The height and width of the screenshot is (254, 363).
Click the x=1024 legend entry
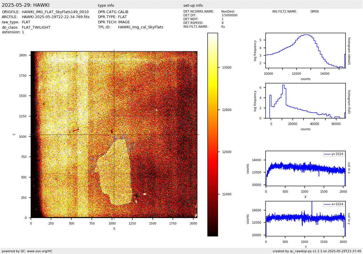point(334,204)
